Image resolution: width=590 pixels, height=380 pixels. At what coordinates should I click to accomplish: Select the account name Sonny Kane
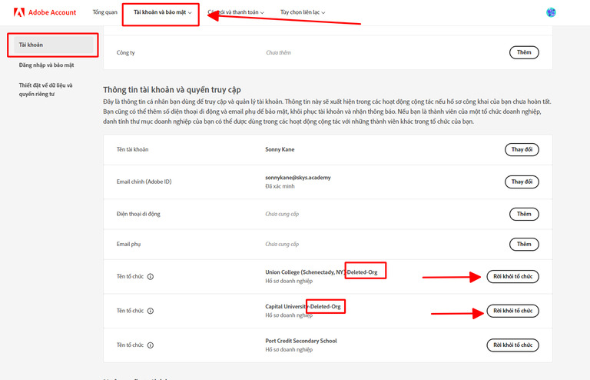(x=280, y=149)
